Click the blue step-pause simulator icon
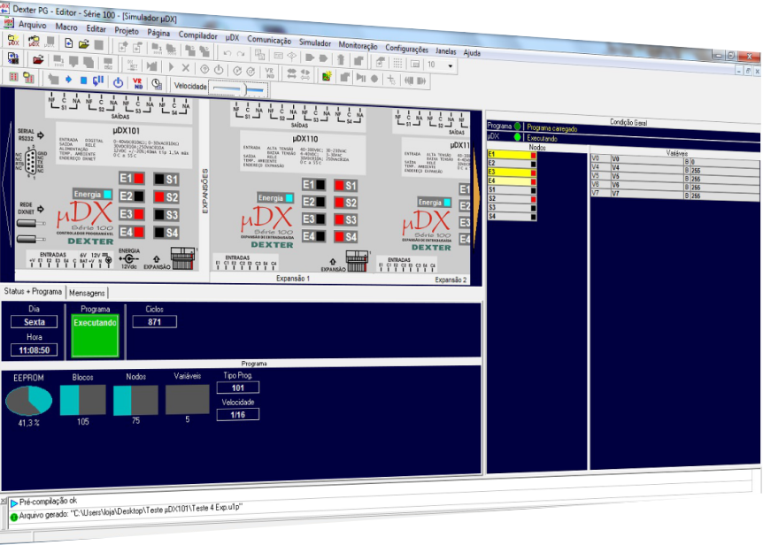 click(98, 81)
